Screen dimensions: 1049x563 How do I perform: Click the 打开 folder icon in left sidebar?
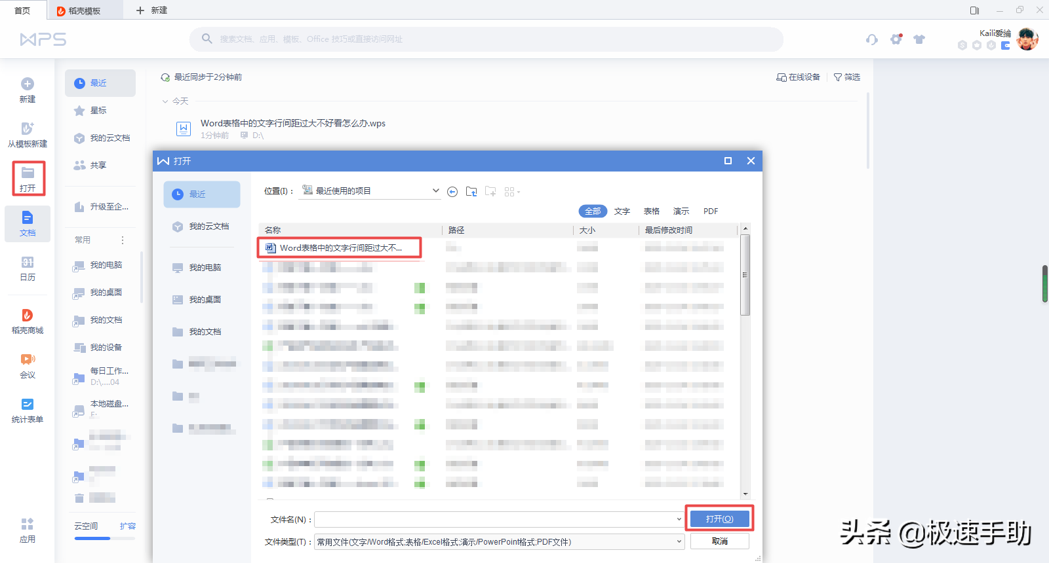28,173
